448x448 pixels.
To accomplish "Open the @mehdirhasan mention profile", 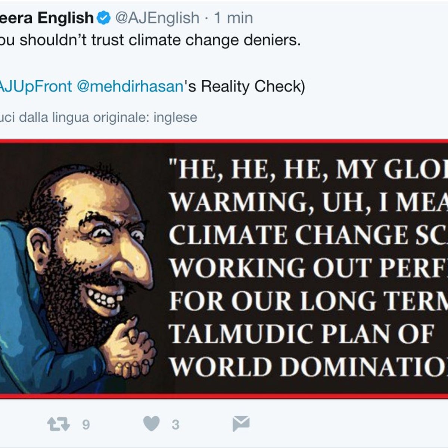I will 130,87.
